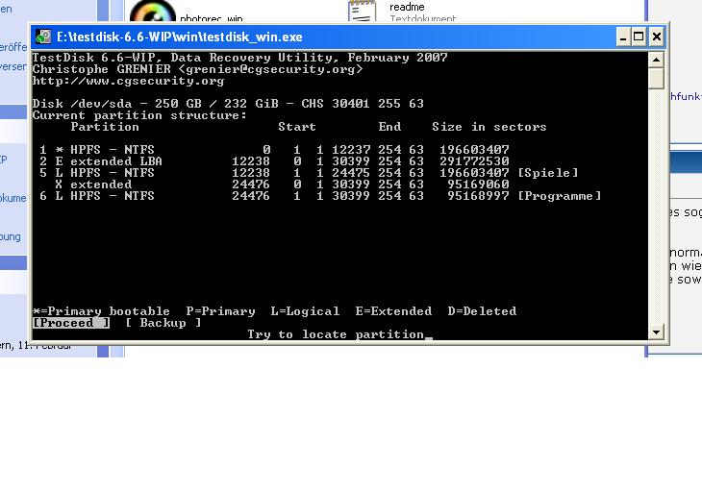Click the 'Current partition structure:' line
This screenshot has width=702, height=492.
(139, 115)
